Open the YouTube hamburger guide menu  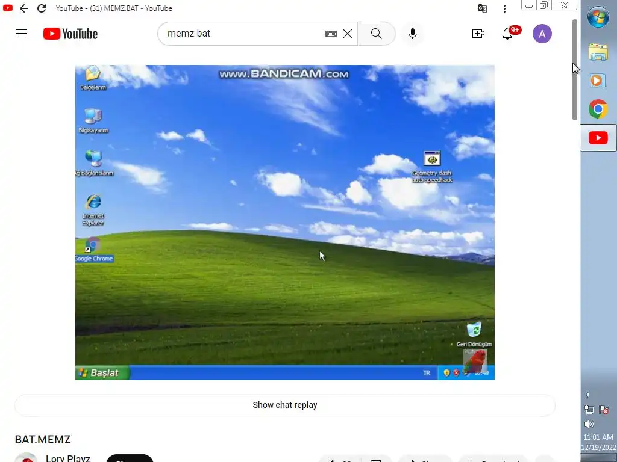click(x=22, y=34)
